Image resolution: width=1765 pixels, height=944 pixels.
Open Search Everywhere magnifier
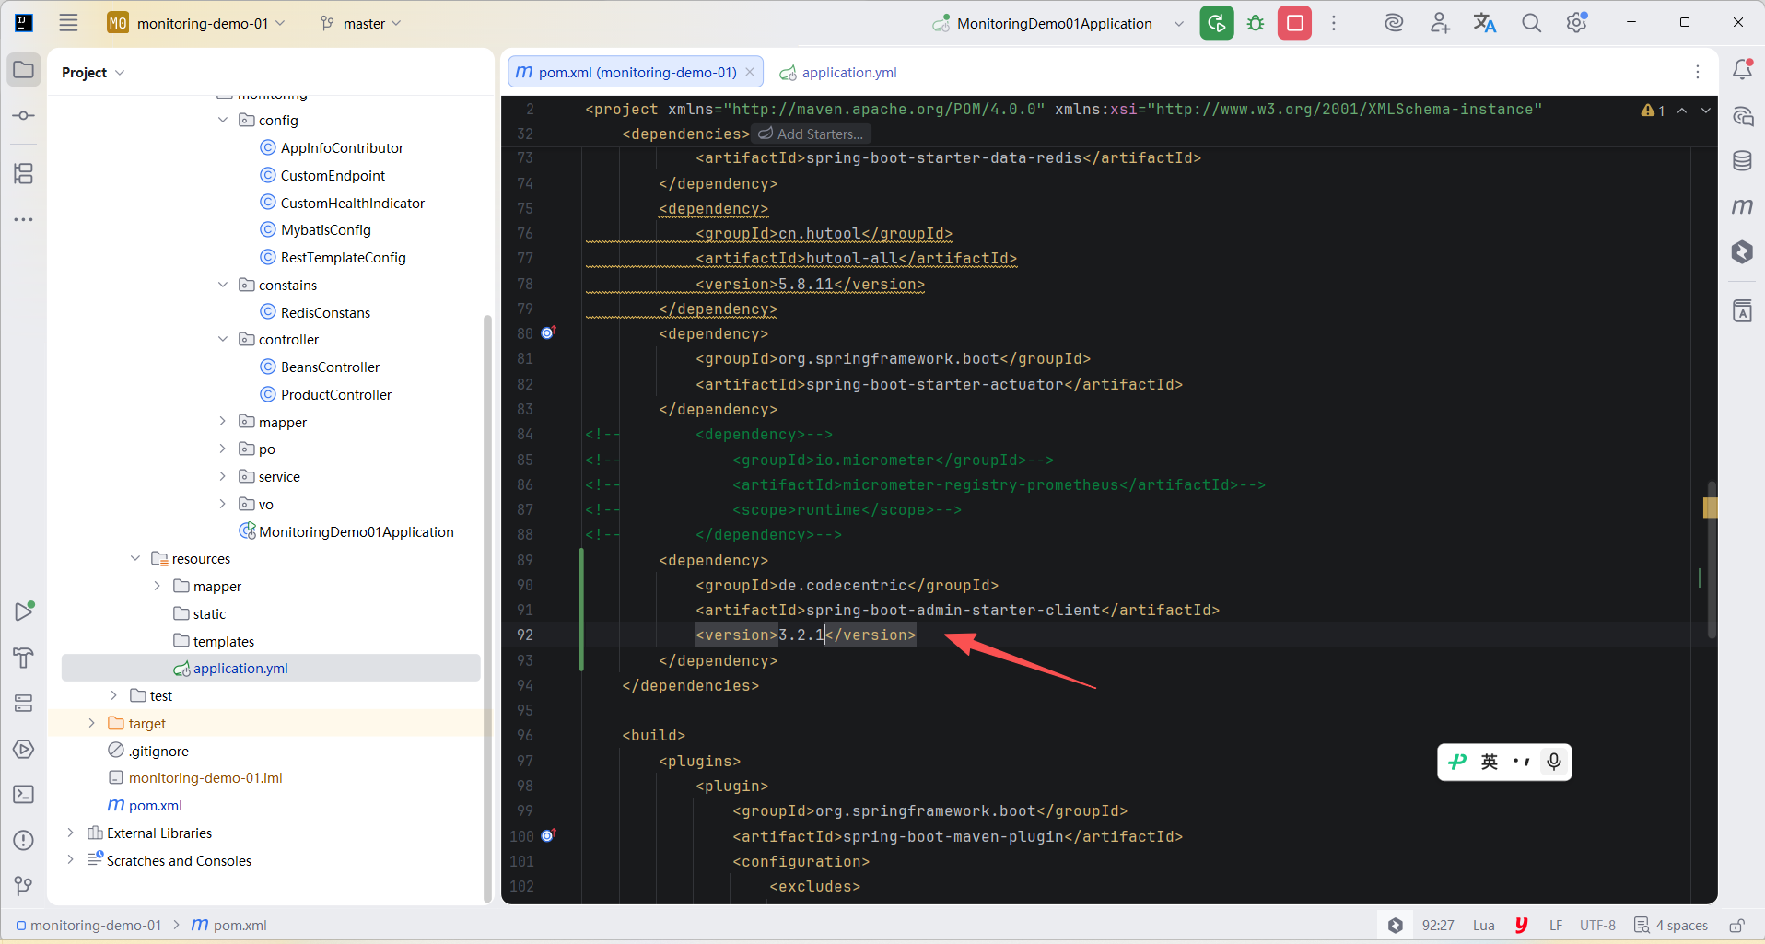coord(1531,23)
